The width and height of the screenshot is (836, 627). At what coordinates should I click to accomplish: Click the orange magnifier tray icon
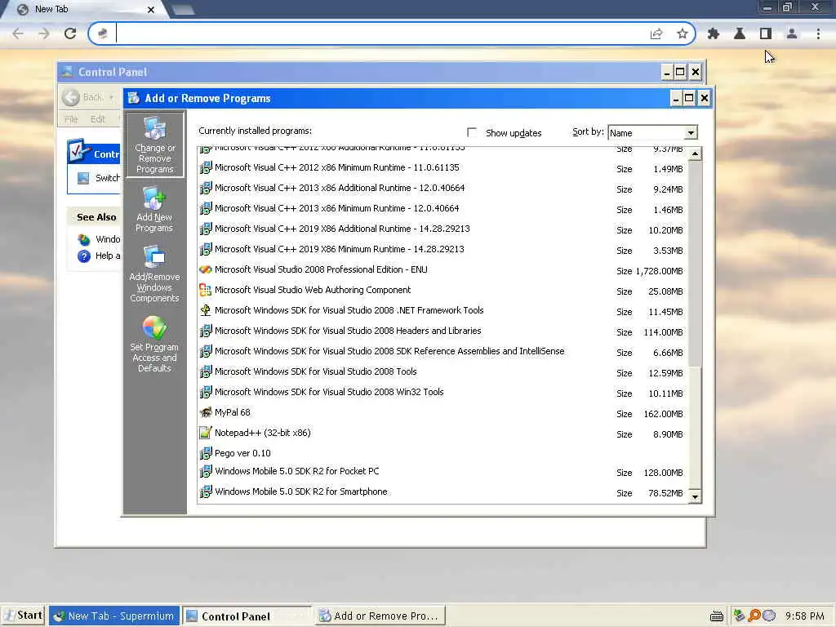[x=754, y=616]
